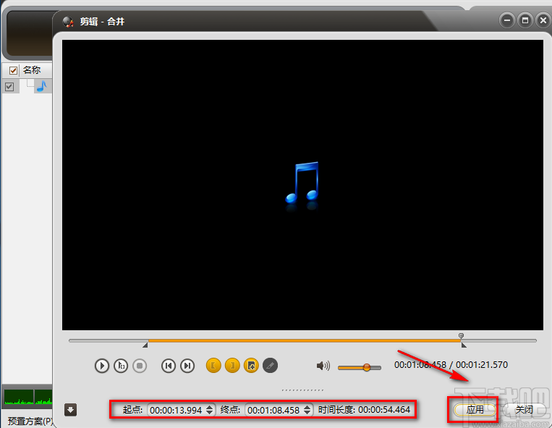Apply the trim with 应用 button
Image resolution: width=552 pixels, height=428 pixels.
pos(475,410)
